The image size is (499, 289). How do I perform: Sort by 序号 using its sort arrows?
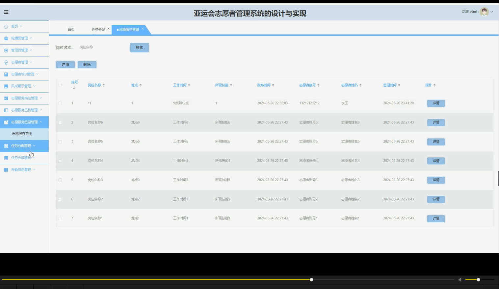(74, 88)
